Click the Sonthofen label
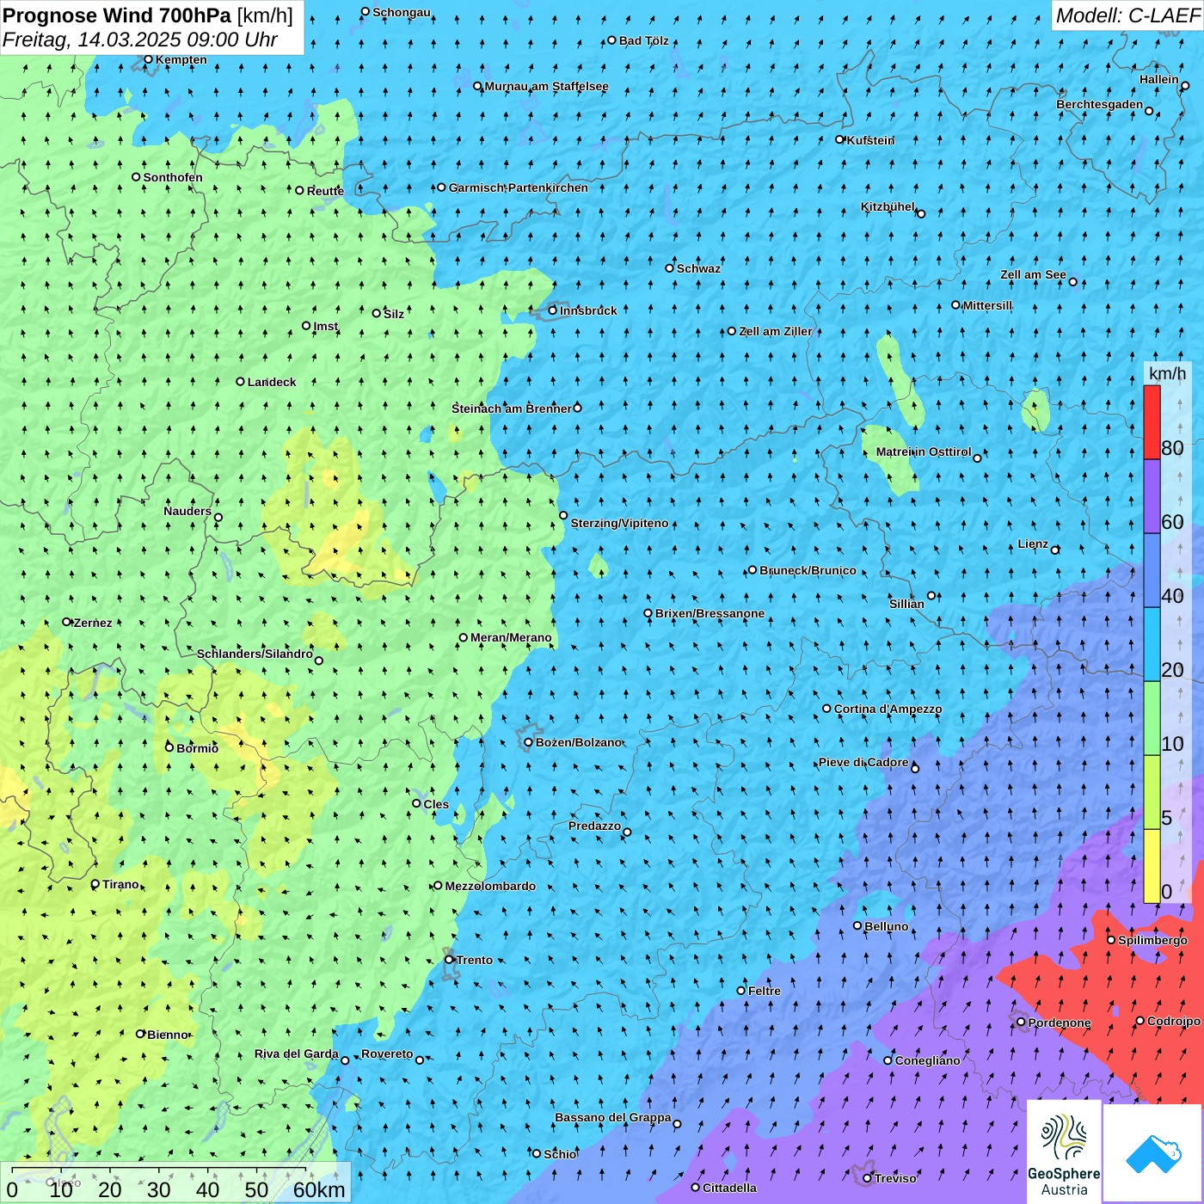This screenshot has width=1204, height=1204. click(173, 177)
